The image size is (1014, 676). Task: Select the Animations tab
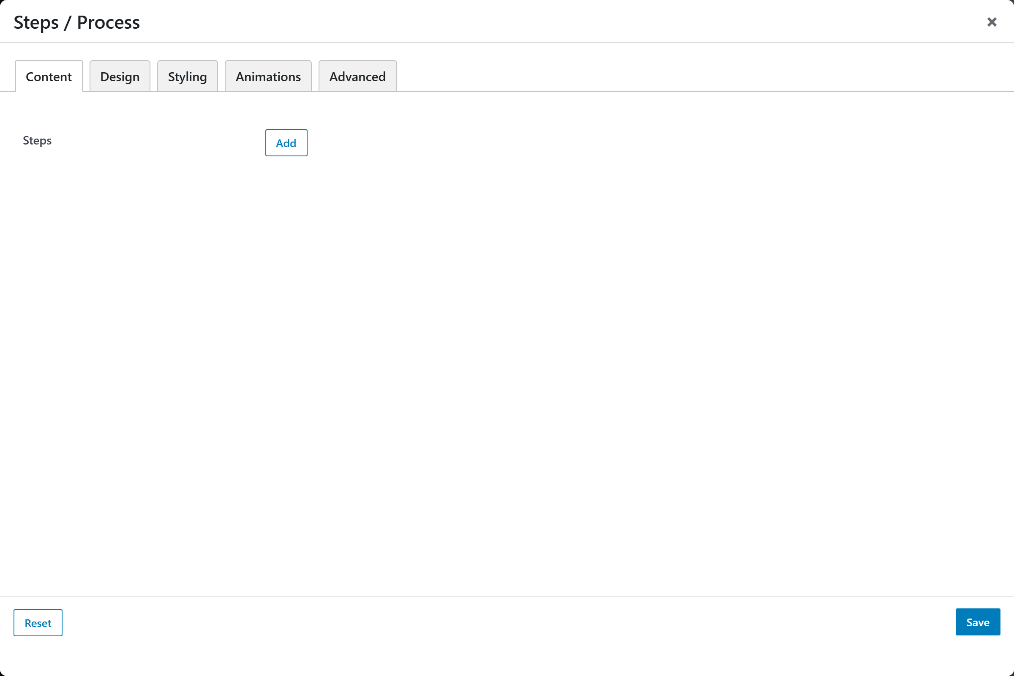pyautogui.click(x=268, y=76)
